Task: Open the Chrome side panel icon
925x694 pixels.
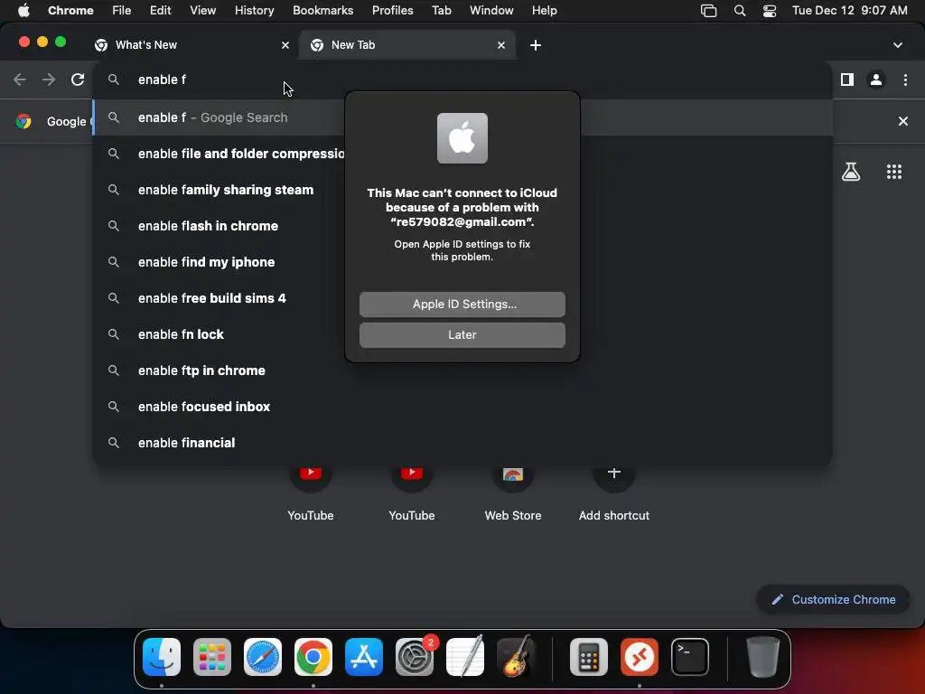Action: [847, 80]
